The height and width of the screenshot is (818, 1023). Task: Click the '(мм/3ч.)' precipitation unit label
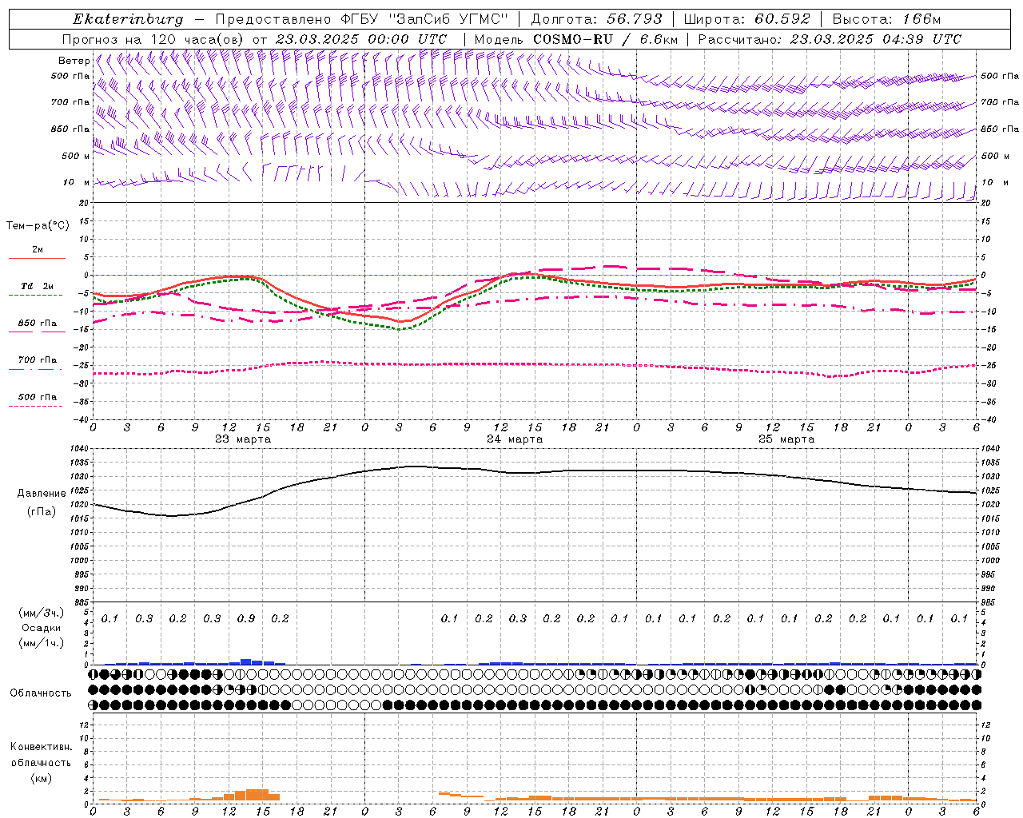(42, 613)
